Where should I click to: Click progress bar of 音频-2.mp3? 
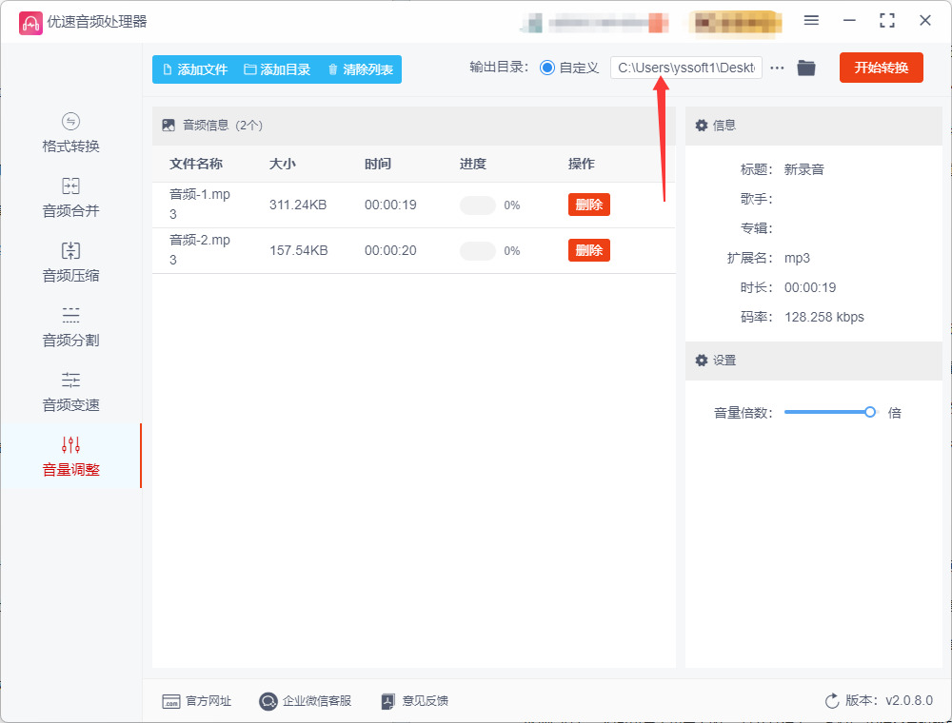click(x=478, y=250)
